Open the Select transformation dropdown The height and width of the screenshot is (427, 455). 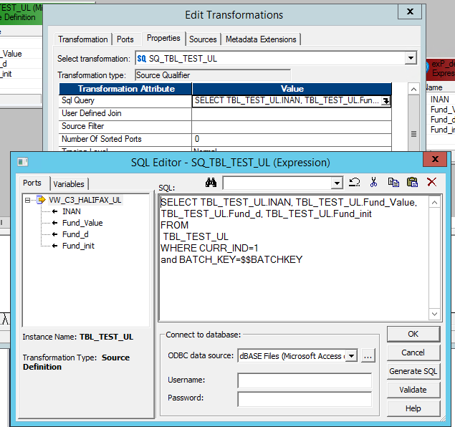pyautogui.click(x=411, y=58)
